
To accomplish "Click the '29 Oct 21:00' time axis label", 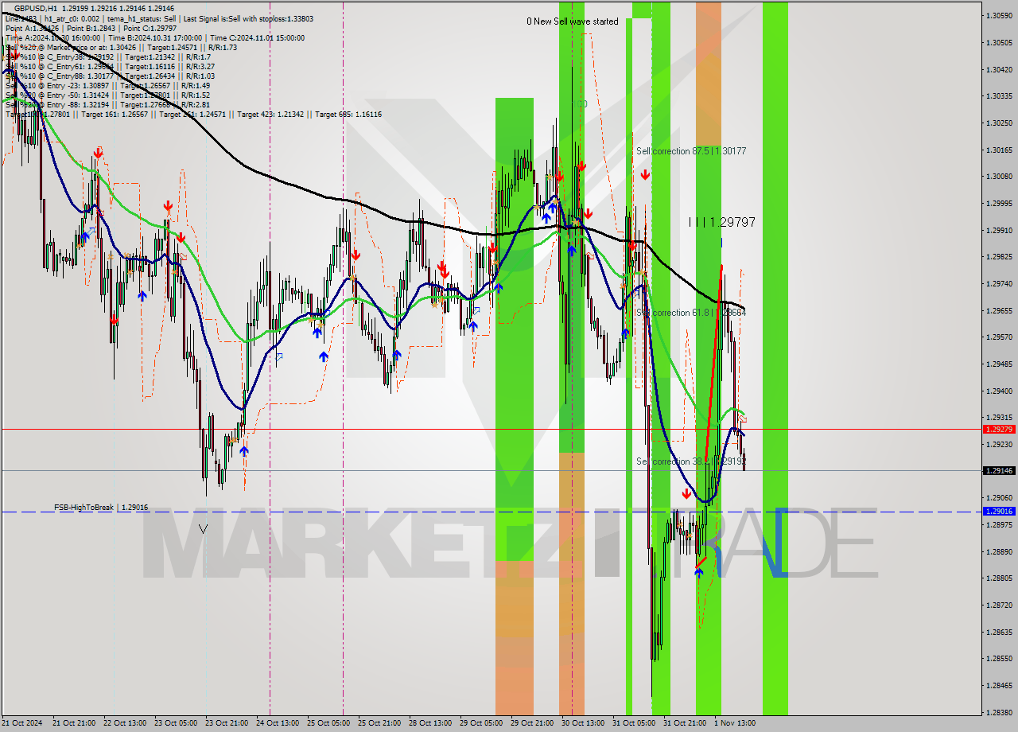I will coord(532,723).
